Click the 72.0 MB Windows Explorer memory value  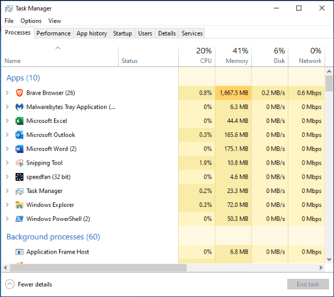[238, 205]
